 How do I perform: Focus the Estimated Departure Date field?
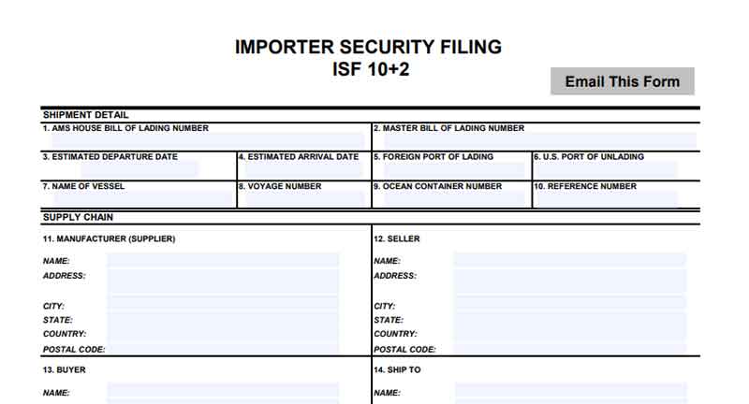121,169
